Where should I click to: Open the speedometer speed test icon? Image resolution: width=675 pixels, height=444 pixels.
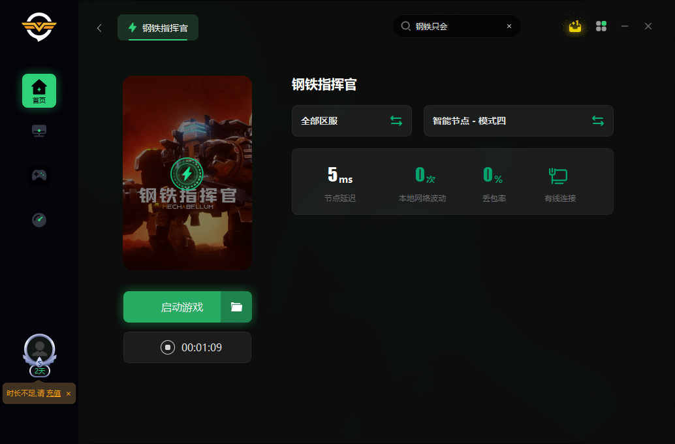click(x=39, y=219)
